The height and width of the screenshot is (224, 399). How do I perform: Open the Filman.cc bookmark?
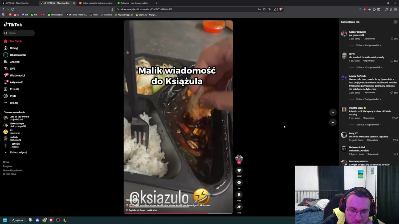pyautogui.click(x=106, y=15)
